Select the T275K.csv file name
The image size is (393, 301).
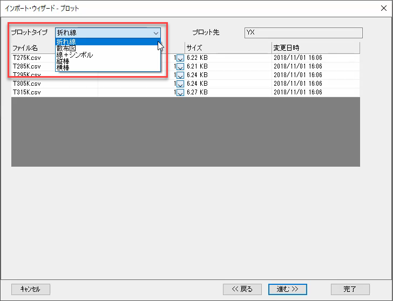coord(27,58)
